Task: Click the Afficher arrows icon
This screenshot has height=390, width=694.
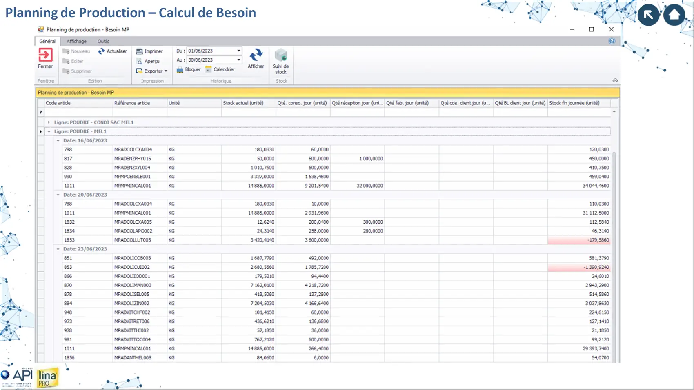Action: (256, 55)
